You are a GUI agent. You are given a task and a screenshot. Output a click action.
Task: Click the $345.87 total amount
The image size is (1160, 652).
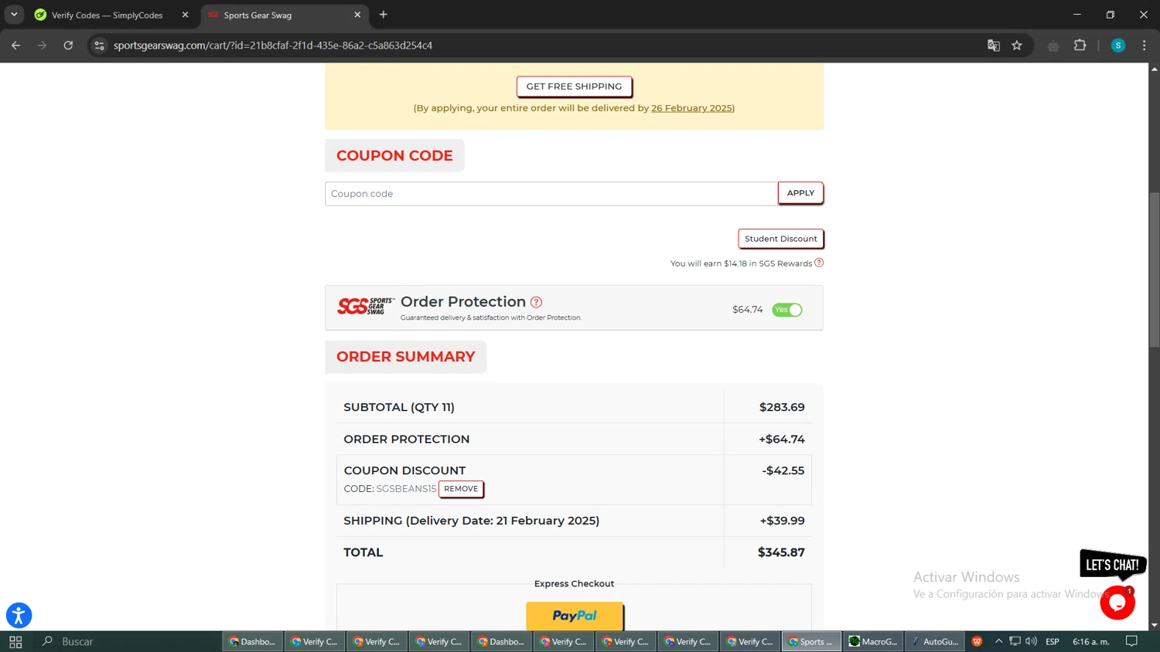click(x=781, y=553)
